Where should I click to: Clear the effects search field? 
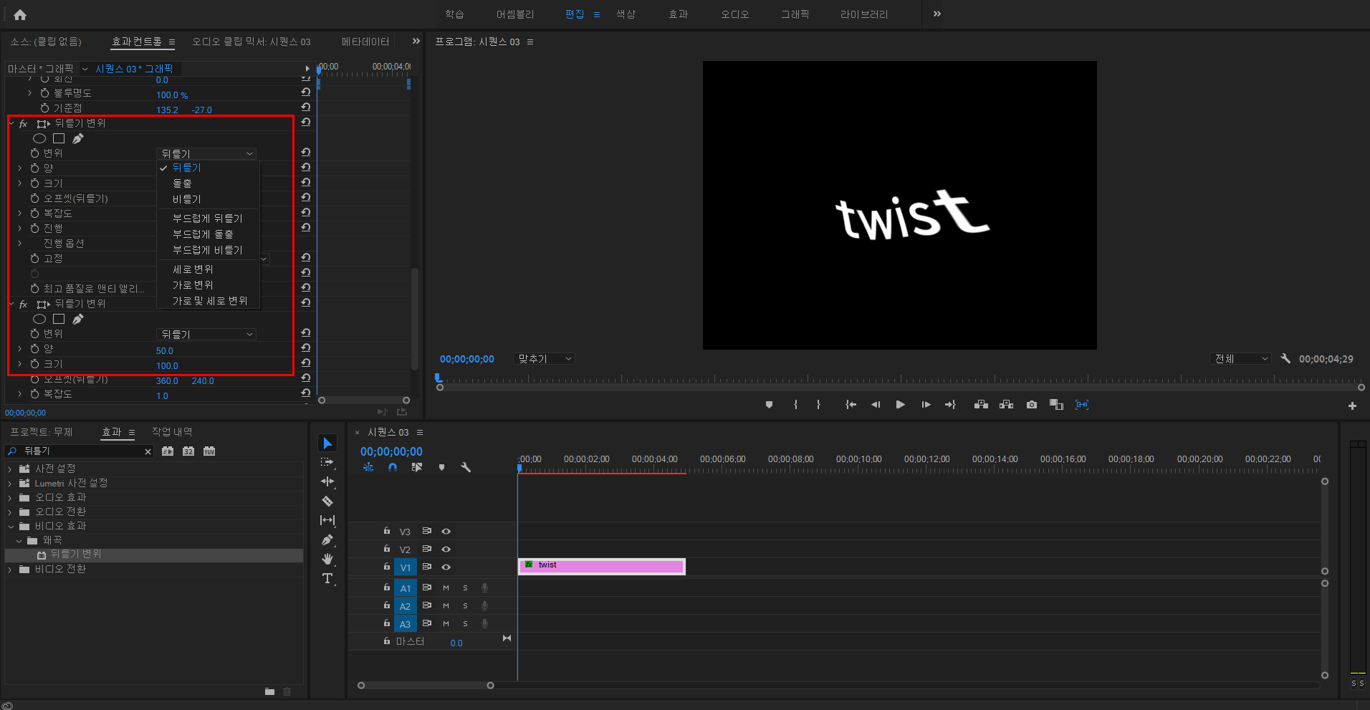click(148, 451)
